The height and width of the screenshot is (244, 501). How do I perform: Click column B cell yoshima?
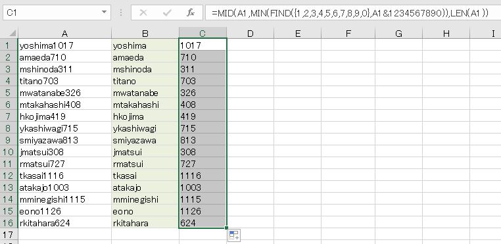pyautogui.click(x=145, y=45)
